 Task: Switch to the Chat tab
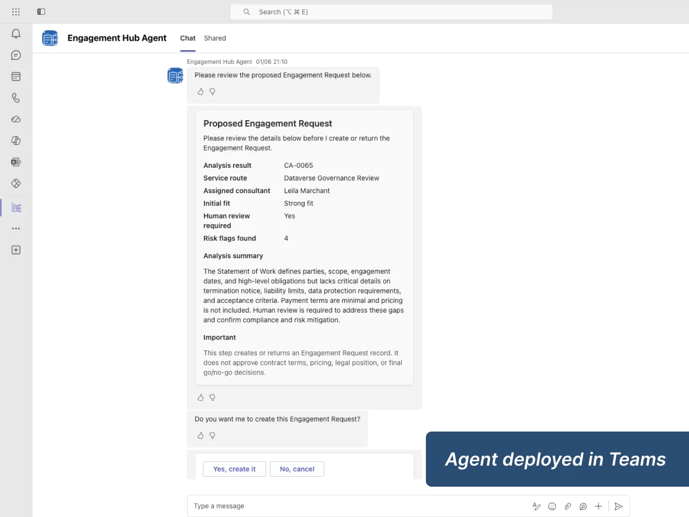point(188,38)
